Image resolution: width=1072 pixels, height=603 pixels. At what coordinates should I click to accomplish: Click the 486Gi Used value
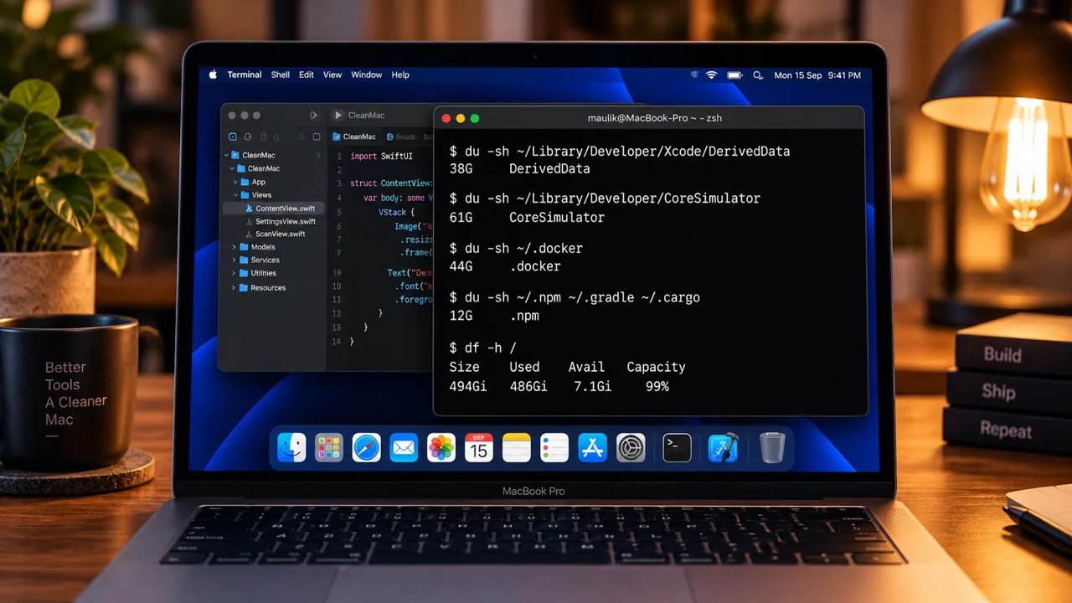click(x=528, y=387)
